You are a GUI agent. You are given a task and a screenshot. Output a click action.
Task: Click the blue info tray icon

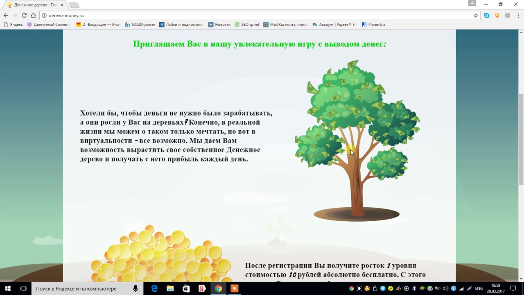click(454, 288)
